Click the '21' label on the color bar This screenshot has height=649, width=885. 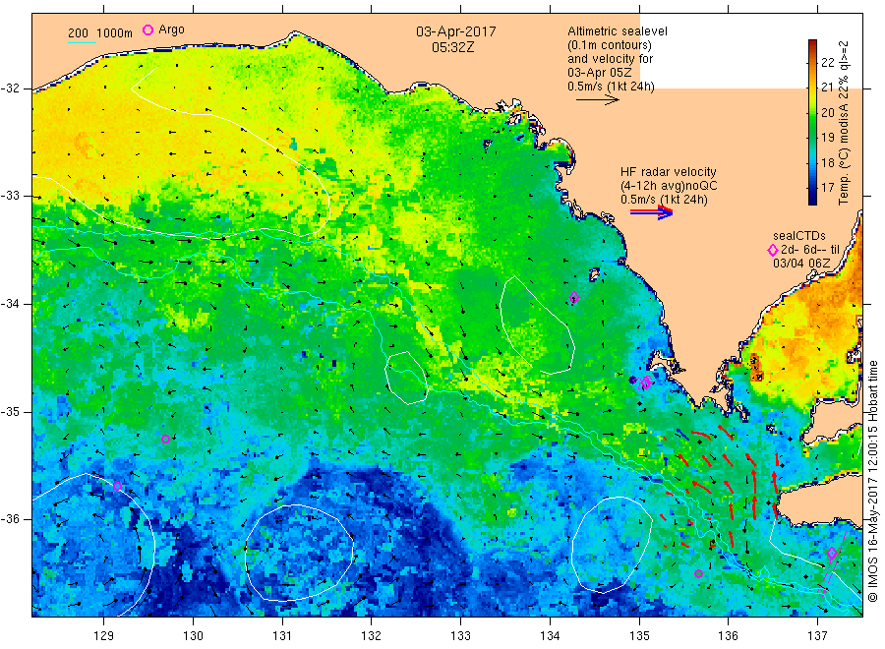coord(827,87)
